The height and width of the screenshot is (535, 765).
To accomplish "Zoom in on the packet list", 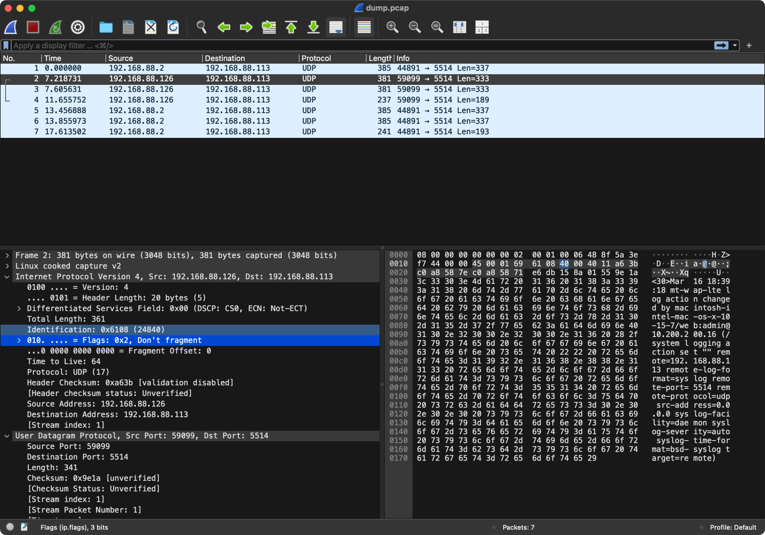I will click(392, 27).
